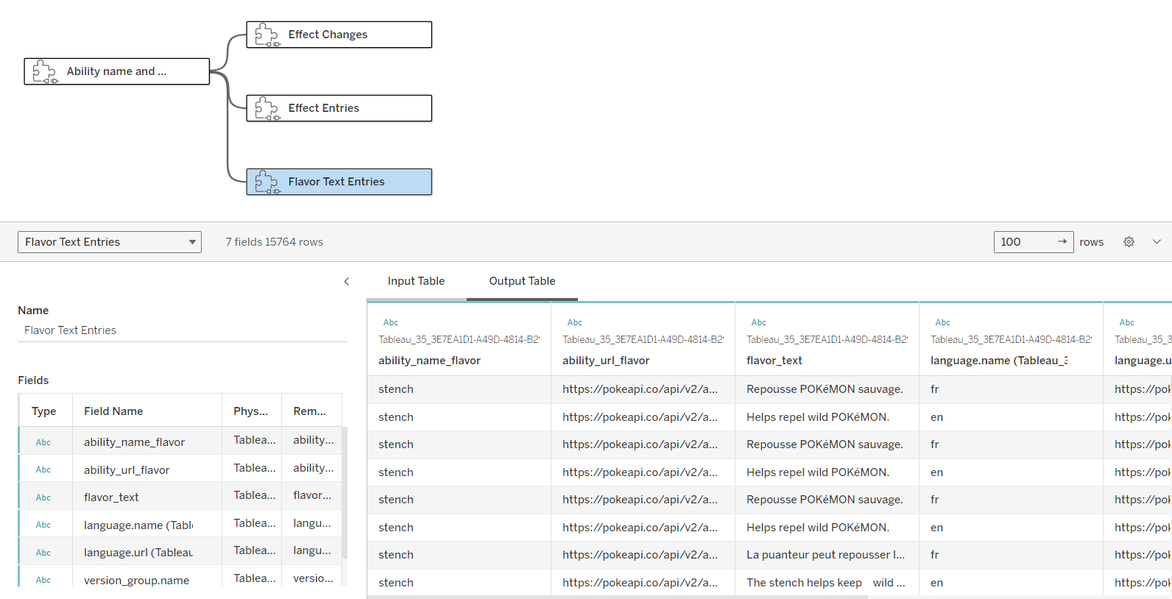This screenshot has width=1172, height=599.
Task: Select the Output Table tab
Action: 522,281
